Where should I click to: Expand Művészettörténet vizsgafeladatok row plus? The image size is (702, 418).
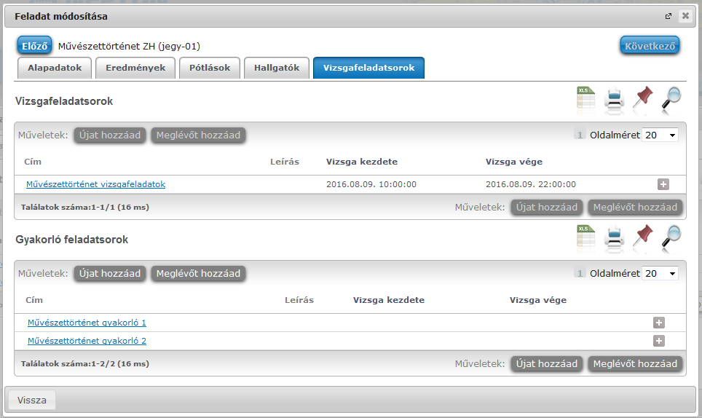coord(663,184)
